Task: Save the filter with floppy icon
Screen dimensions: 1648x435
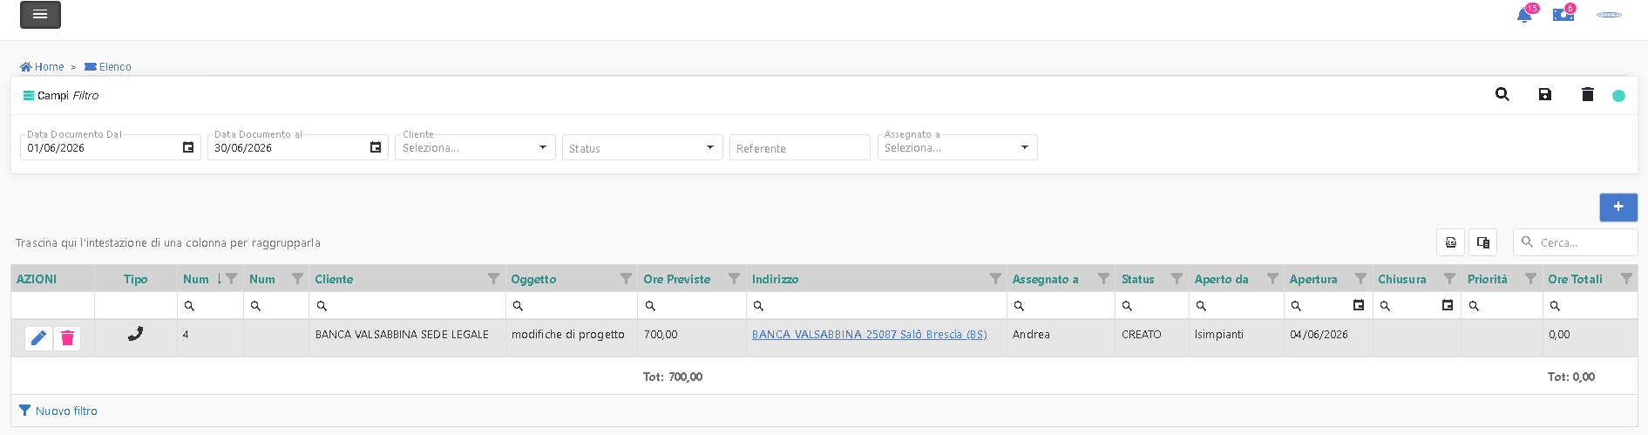Action: [1545, 94]
